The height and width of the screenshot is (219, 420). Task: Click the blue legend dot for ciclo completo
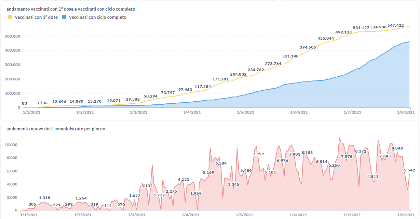pos(64,17)
